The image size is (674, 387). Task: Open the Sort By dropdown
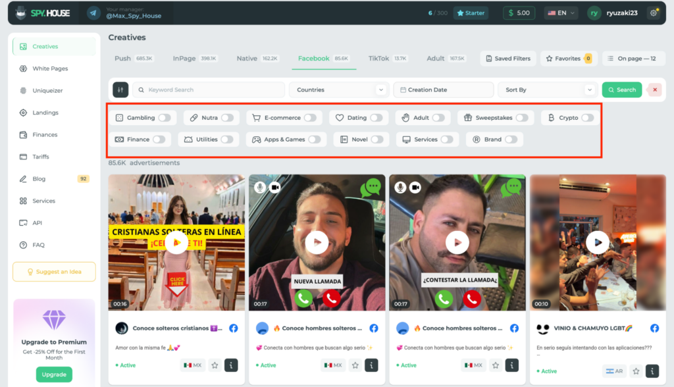(548, 90)
